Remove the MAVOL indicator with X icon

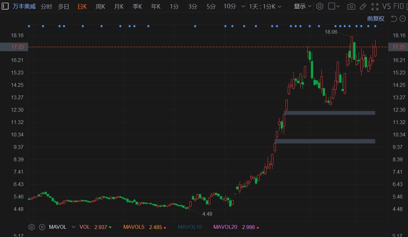(x=42, y=227)
